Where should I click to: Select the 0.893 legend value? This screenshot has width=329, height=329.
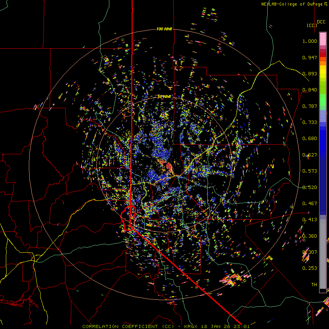[310, 73]
